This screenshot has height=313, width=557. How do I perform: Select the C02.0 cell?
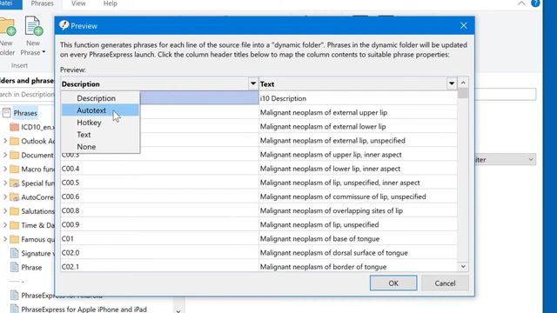tap(159, 253)
